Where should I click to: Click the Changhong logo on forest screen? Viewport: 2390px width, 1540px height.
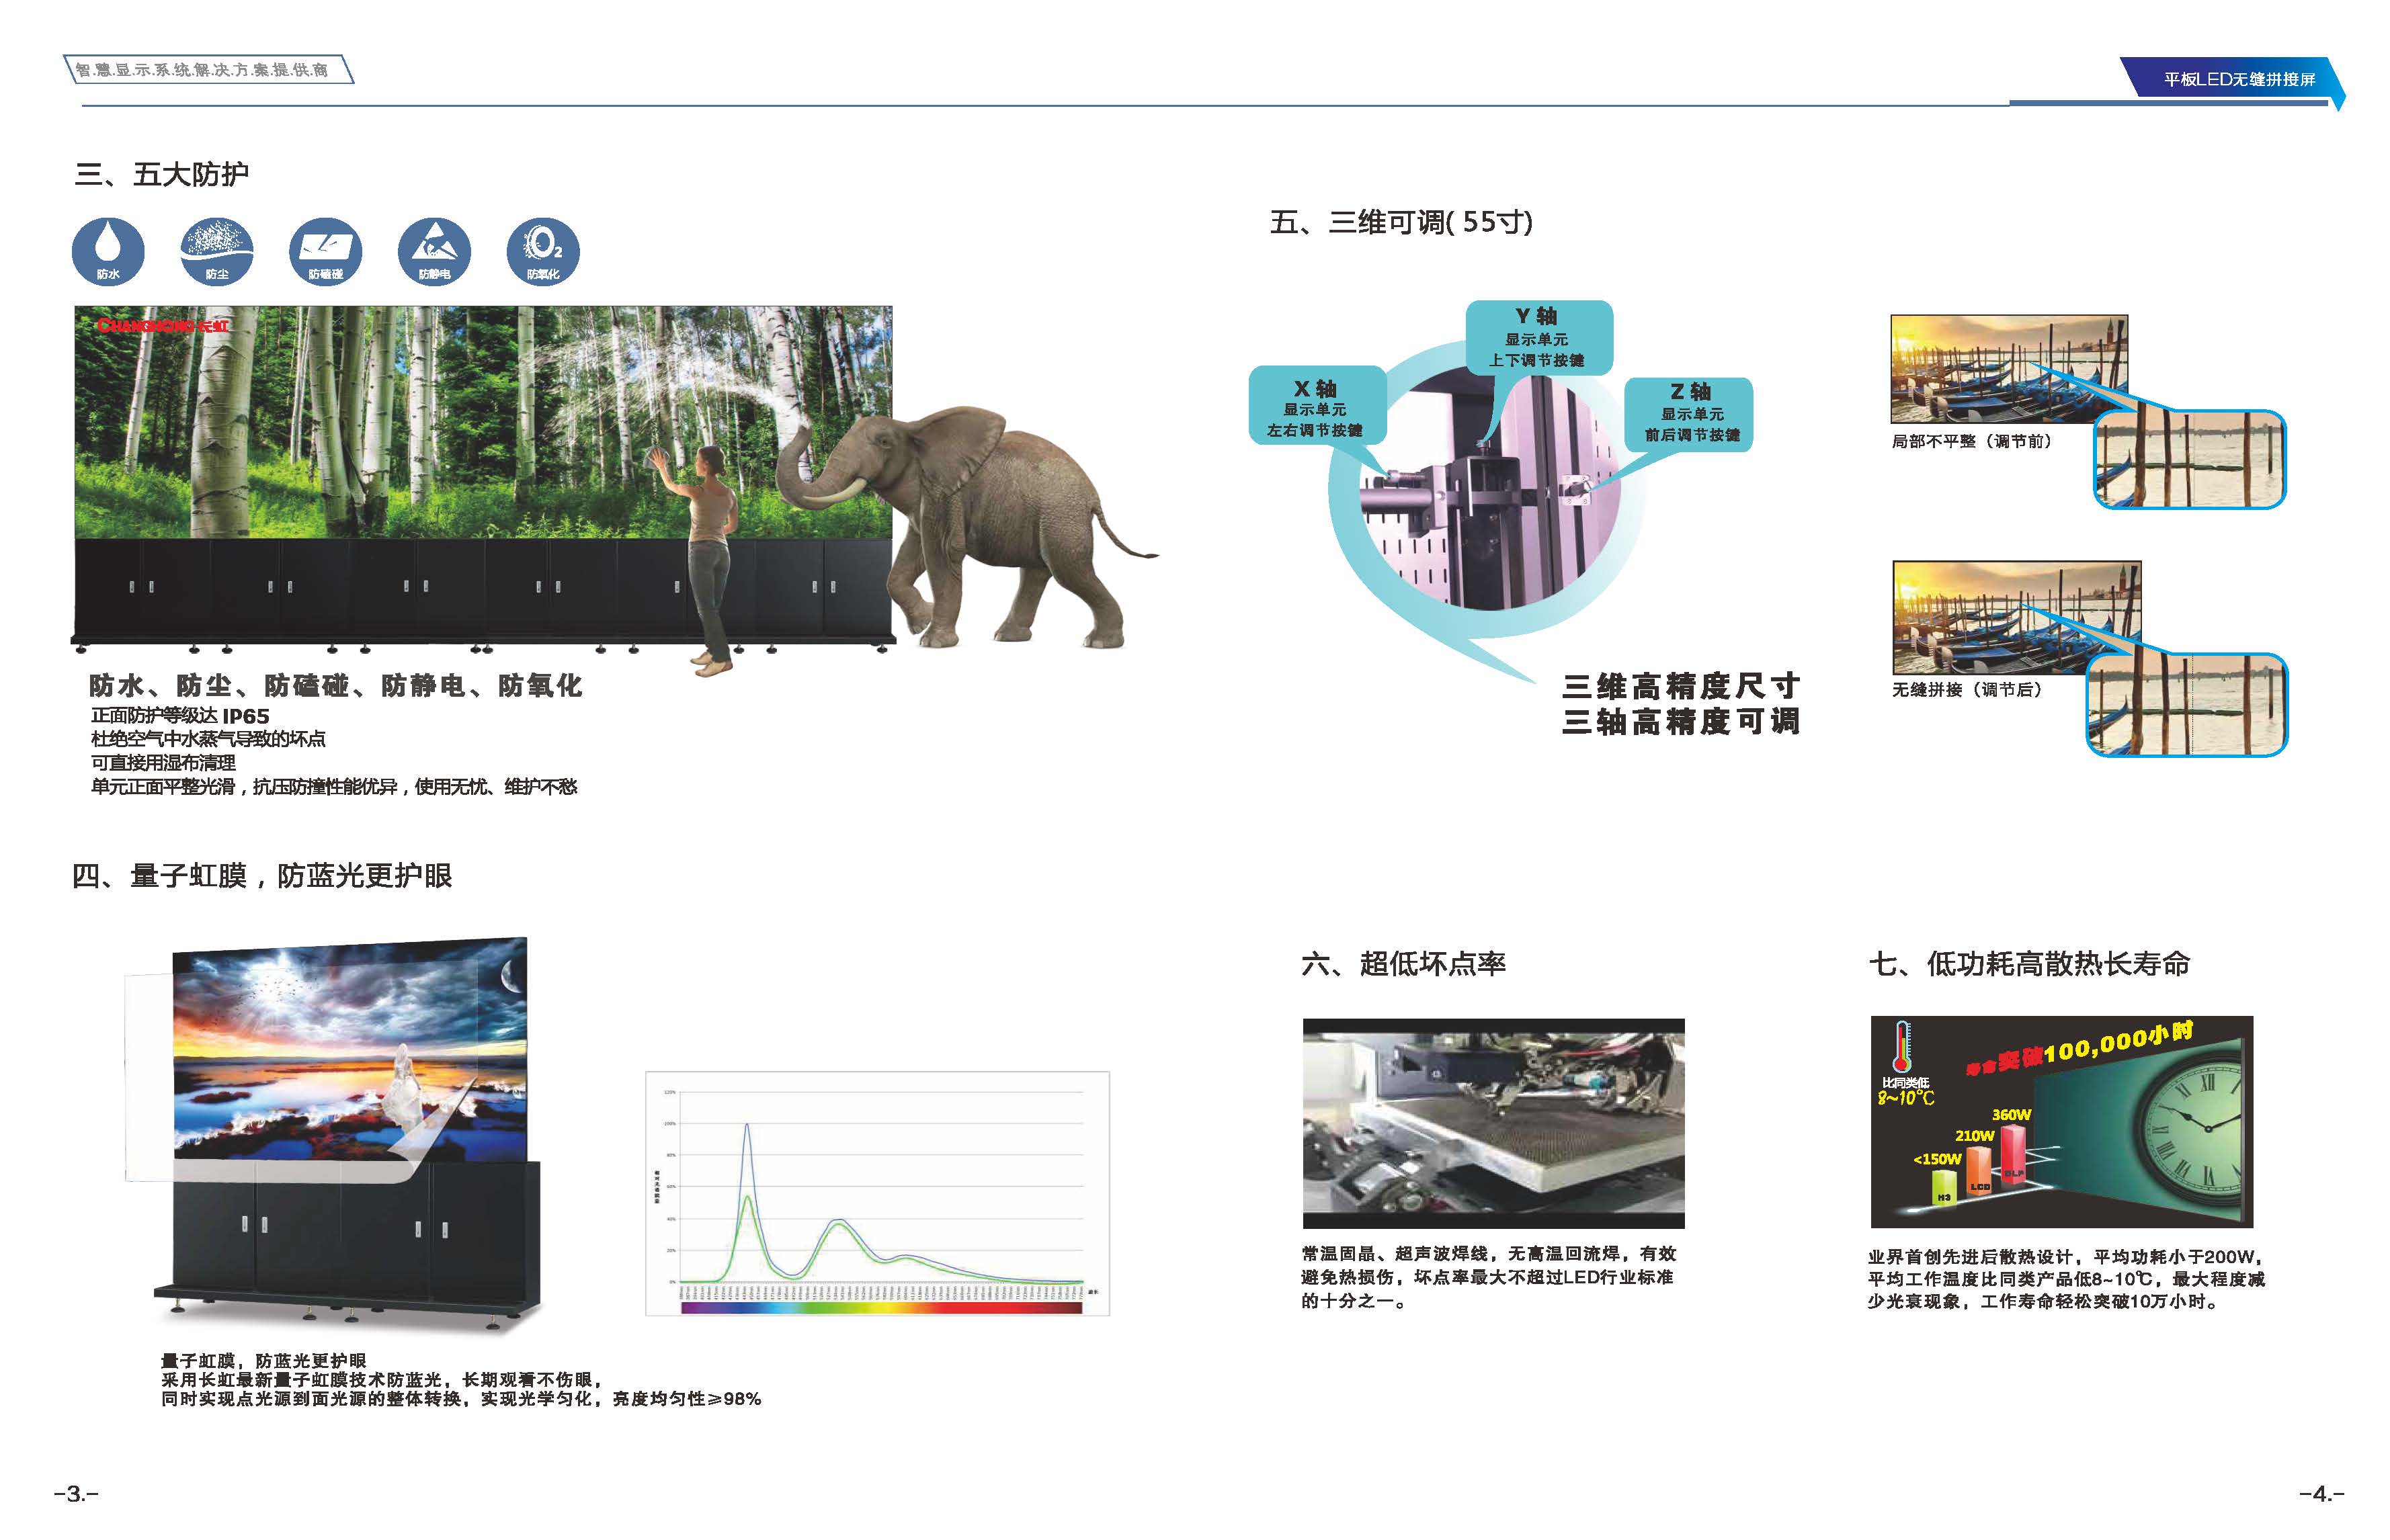click(163, 325)
